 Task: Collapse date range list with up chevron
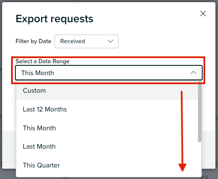click(x=193, y=73)
